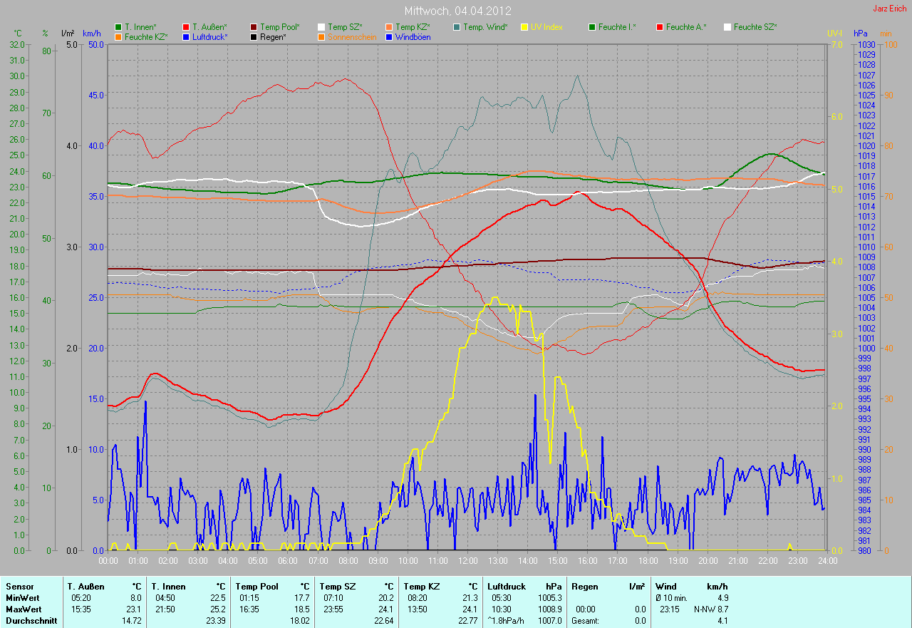The width and height of the screenshot is (912, 628).
Task: Click the teal Temp. Wind* legend swatch
Action: (457, 27)
